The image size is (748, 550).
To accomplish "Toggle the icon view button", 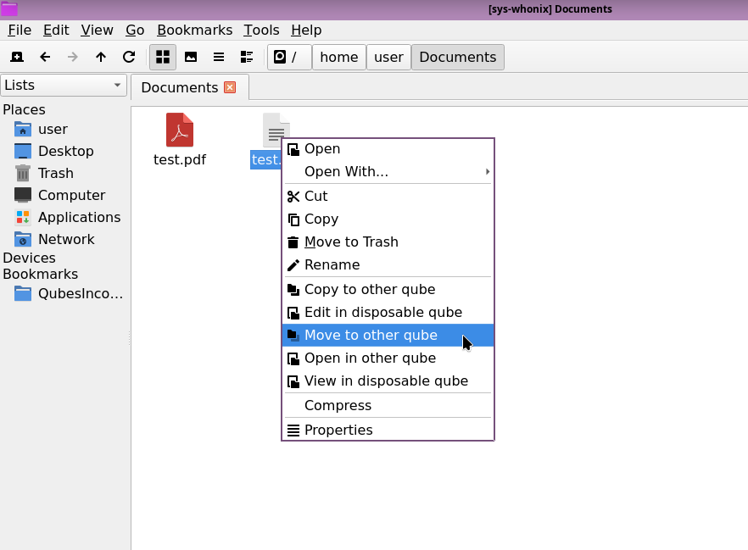I will tap(163, 57).
